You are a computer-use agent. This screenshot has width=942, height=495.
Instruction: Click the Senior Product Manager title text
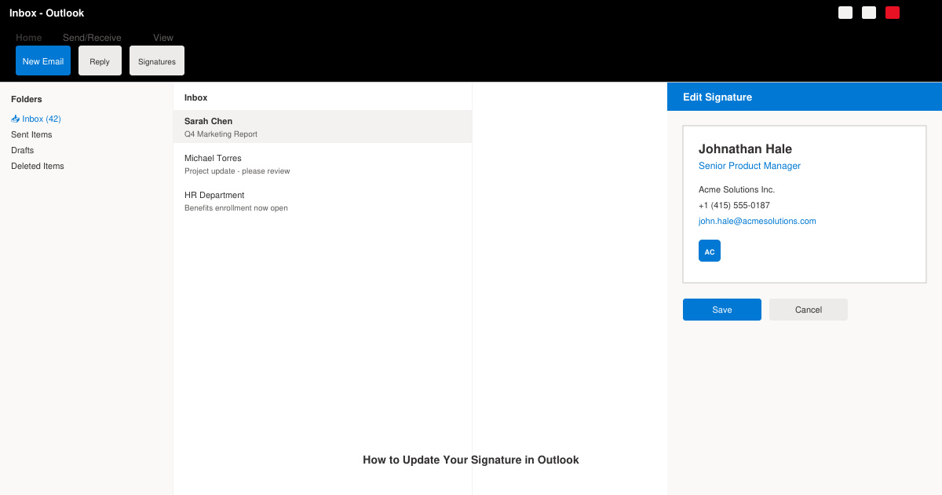tap(750, 166)
